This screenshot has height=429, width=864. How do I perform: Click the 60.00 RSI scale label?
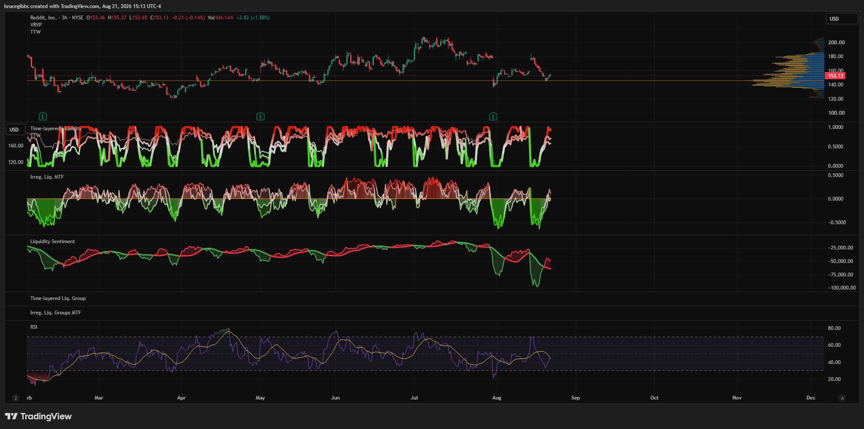(834, 345)
